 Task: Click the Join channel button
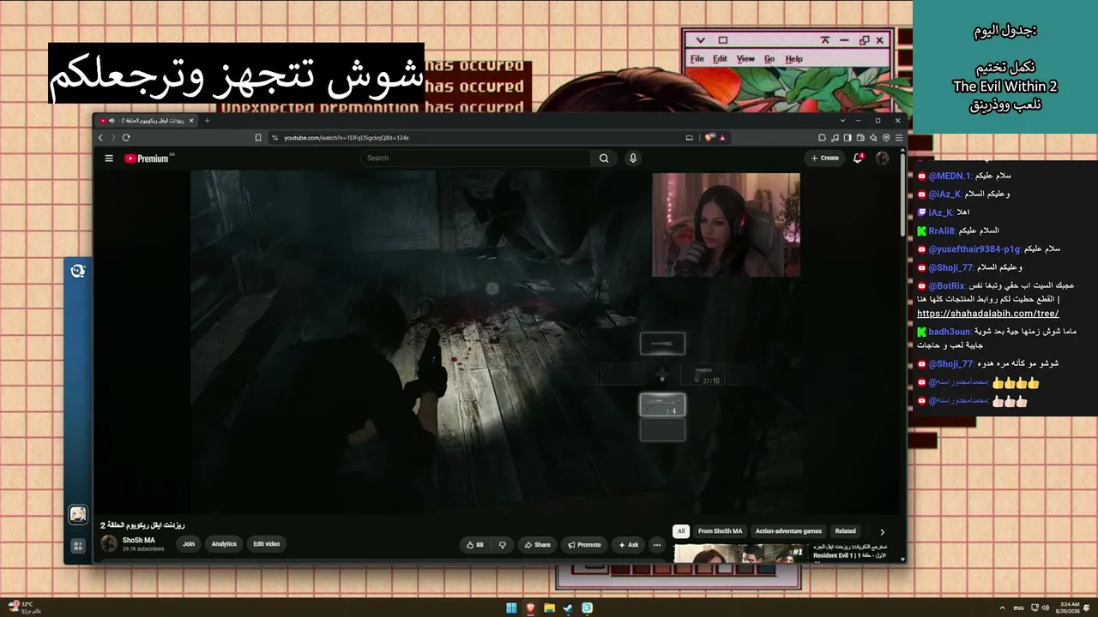[189, 544]
